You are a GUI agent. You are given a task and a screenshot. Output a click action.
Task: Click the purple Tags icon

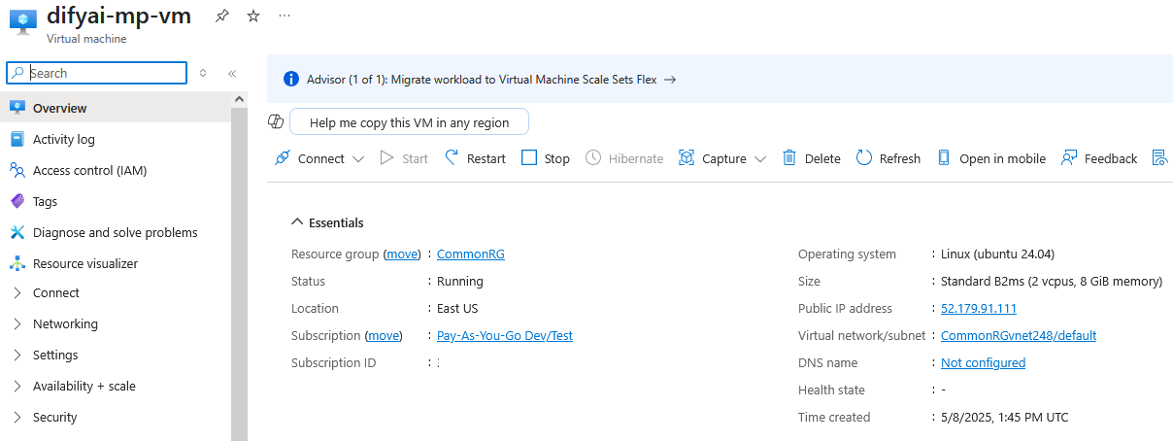(x=17, y=201)
